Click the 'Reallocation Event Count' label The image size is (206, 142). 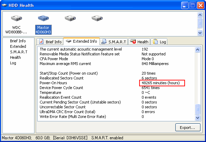click(x=61, y=97)
